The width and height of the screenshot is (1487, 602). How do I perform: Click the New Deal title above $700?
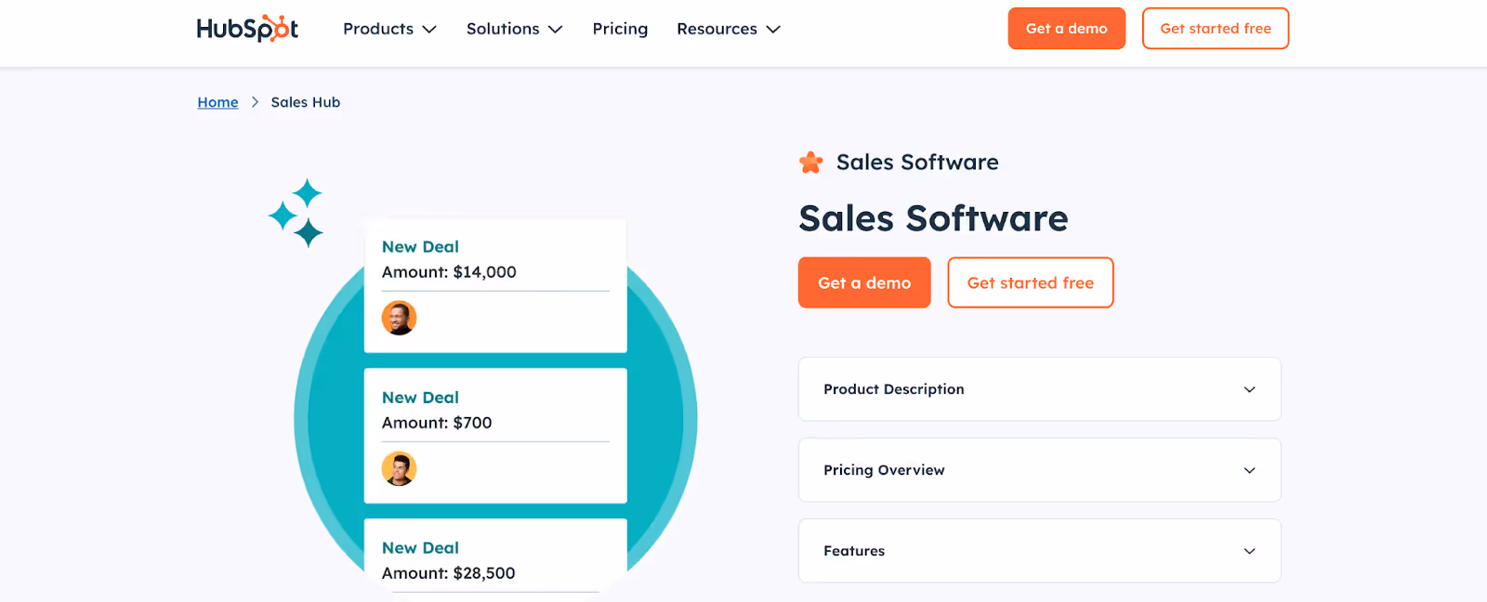tap(420, 398)
